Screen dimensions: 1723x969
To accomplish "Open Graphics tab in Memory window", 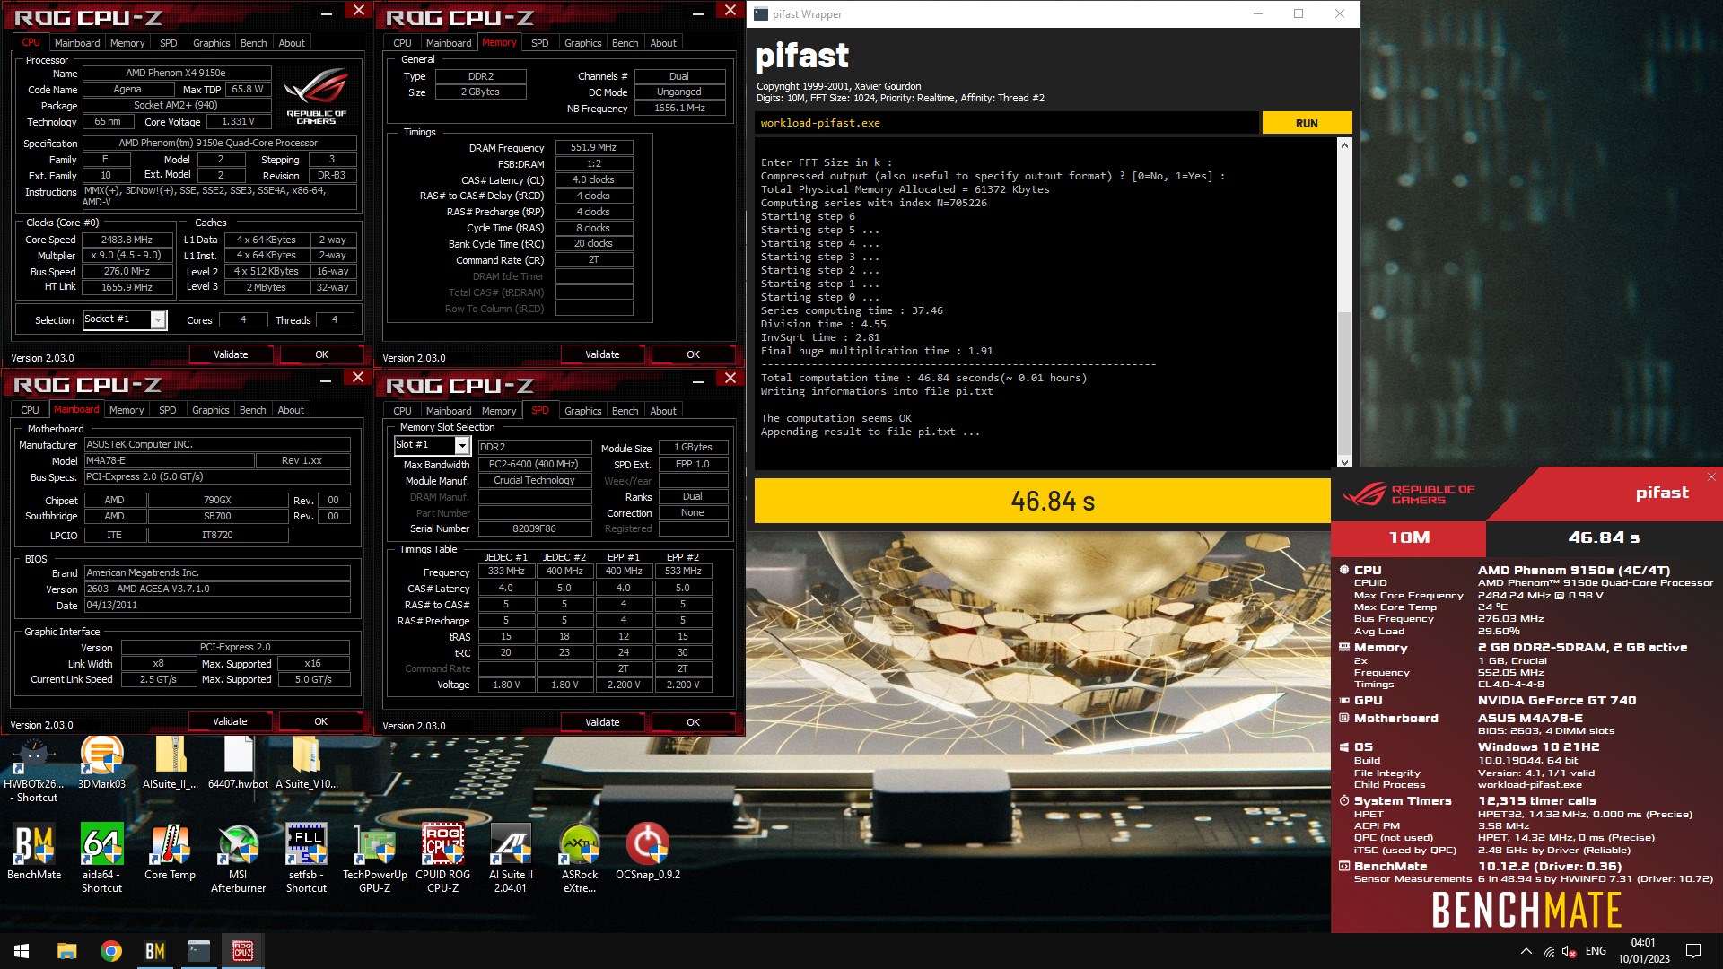I will pyautogui.click(x=582, y=43).
